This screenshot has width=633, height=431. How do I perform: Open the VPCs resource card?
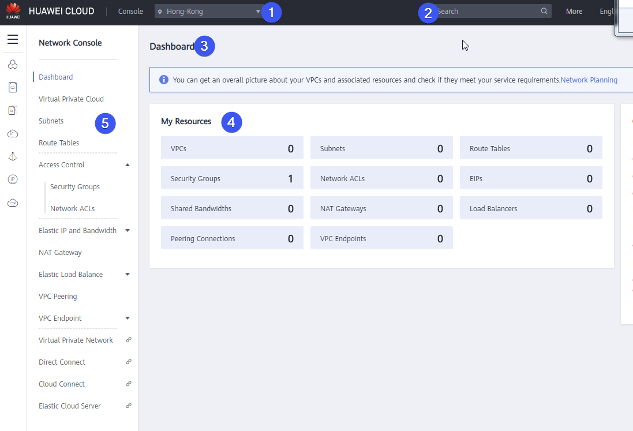[x=232, y=148]
